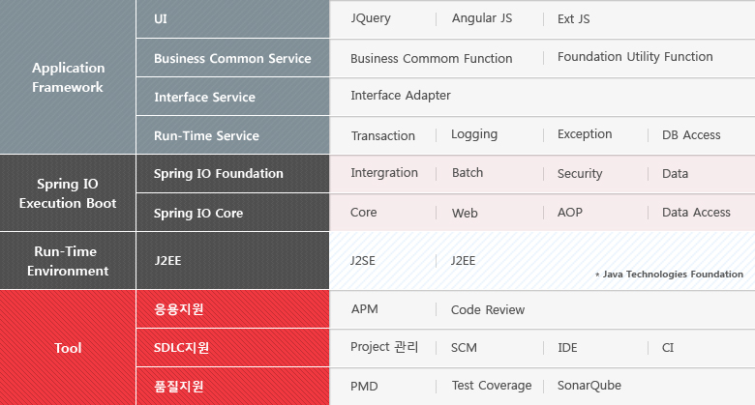Click the Application Framework category block
The height and width of the screenshot is (405, 755).
(68, 77)
